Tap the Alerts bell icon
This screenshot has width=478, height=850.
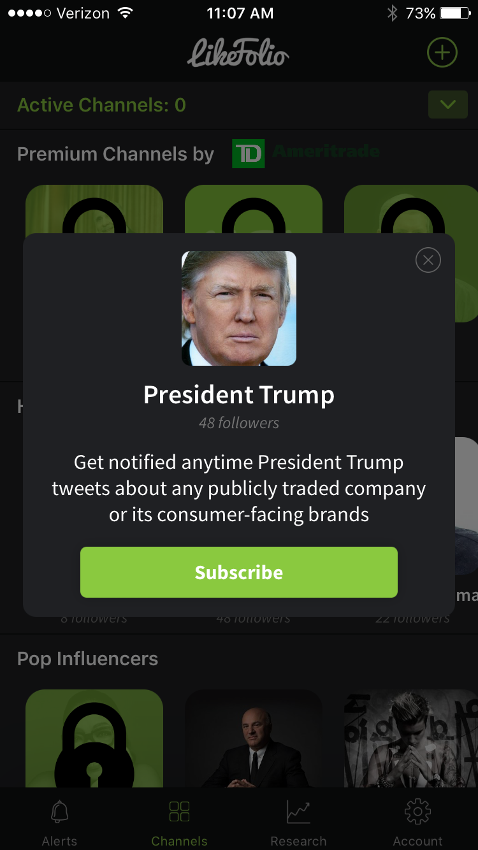click(x=60, y=812)
